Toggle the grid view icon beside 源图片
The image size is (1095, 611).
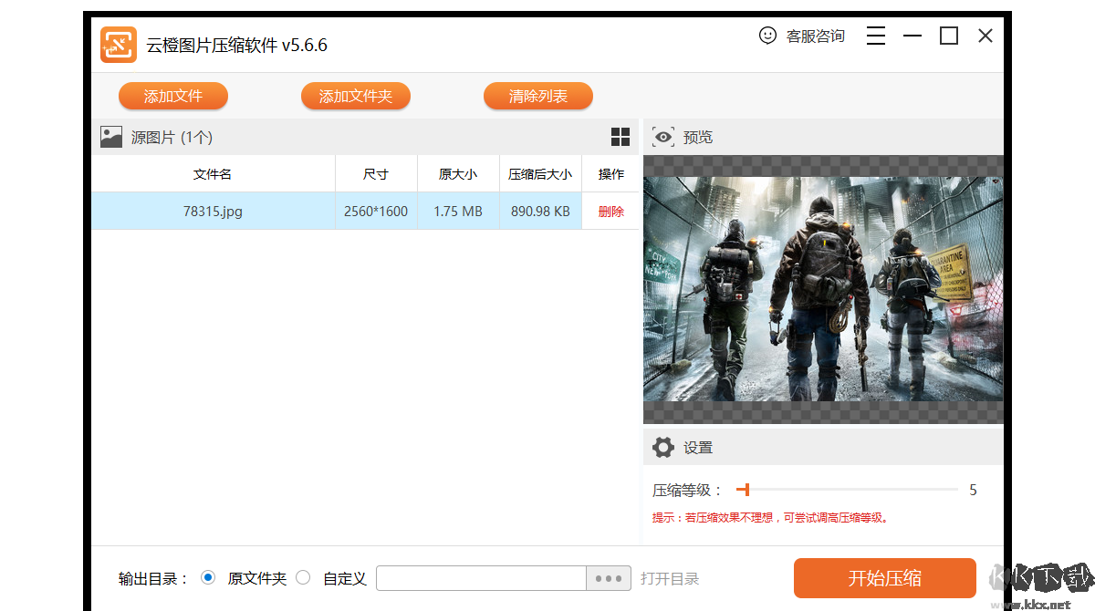(x=620, y=137)
